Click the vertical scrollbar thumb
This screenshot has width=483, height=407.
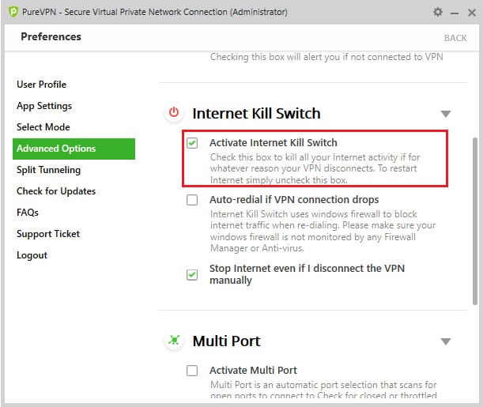coord(474,221)
